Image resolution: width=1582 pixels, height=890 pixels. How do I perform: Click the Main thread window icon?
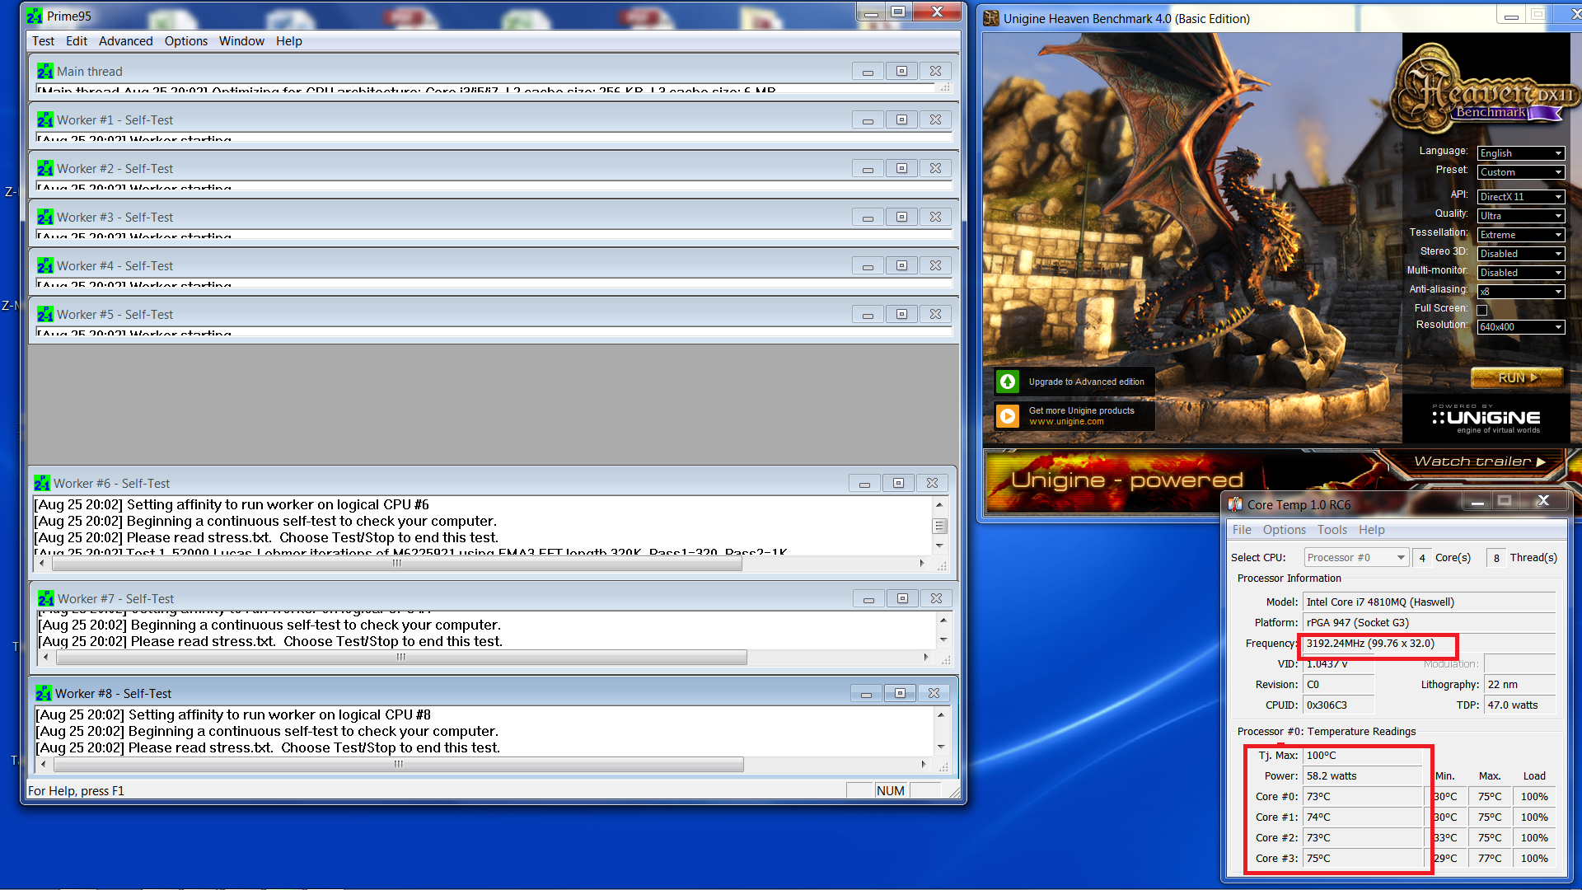44,71
